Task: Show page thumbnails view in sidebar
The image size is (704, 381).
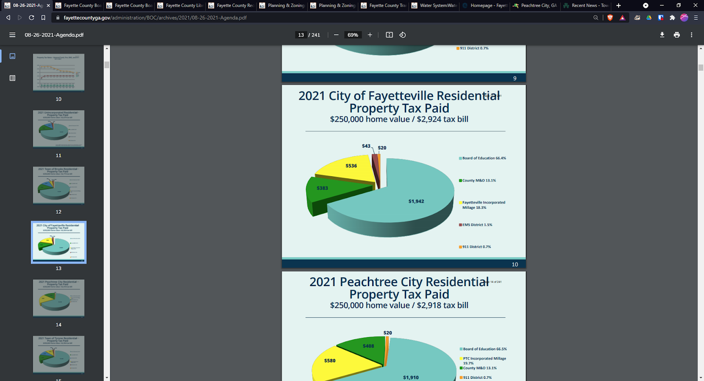Action: (x=12, y=56)
